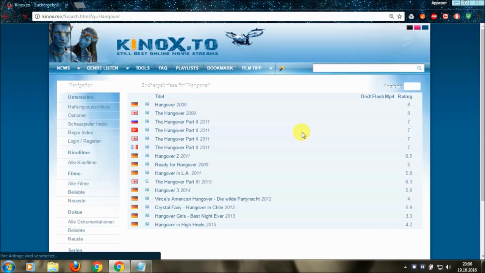
Task: Open Windows Explorer from the taskbar
Action: click(53, 267)
